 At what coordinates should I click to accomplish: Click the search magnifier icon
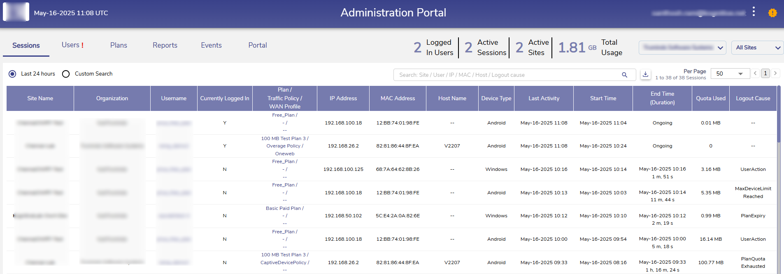click(624, 75)
